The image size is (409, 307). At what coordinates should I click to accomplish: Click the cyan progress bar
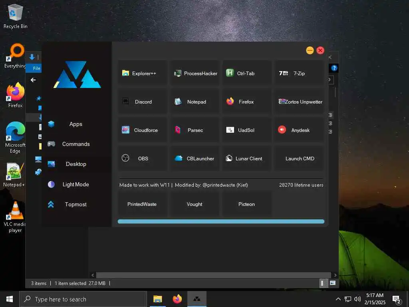tap(221, 221)
